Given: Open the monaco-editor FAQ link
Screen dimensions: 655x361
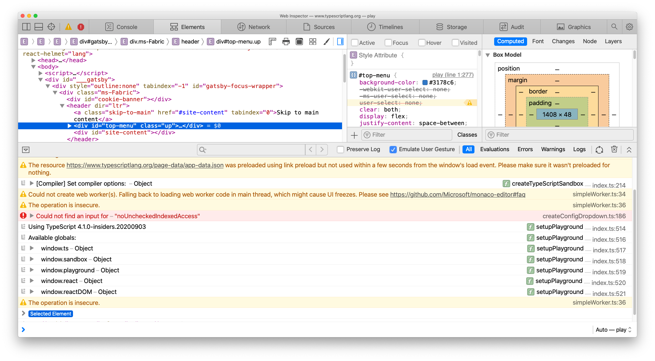Looking at the screenshot, I should point(457,194).
